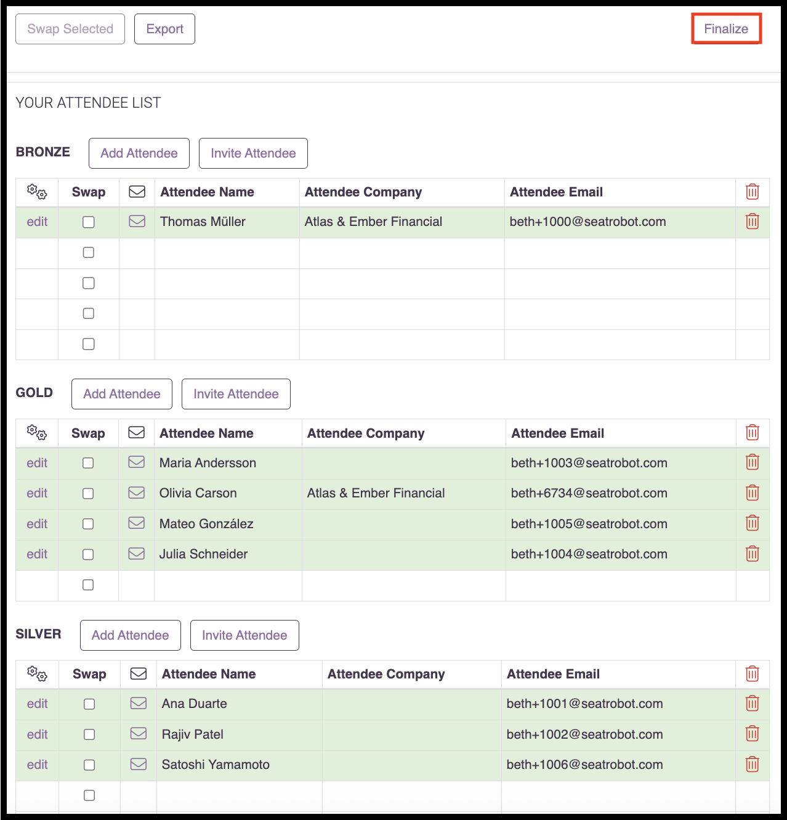Check swap box for Olivia Carson
This screenshot has width=787, height=820.
[x=88, y=494]
